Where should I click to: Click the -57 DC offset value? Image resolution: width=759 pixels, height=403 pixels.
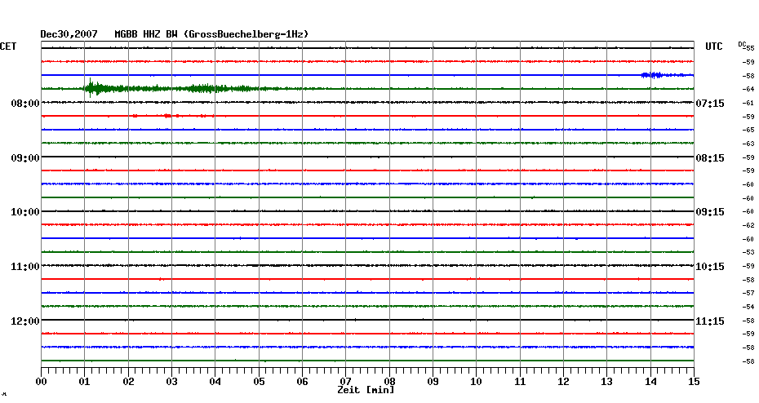click(748, 293)
